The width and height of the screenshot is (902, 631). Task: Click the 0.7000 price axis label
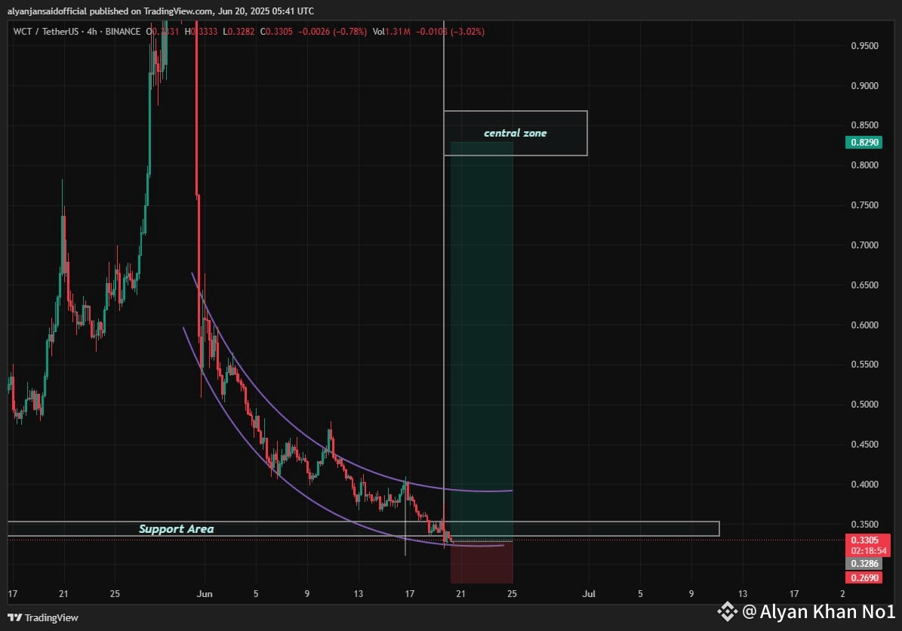[864, 245]
